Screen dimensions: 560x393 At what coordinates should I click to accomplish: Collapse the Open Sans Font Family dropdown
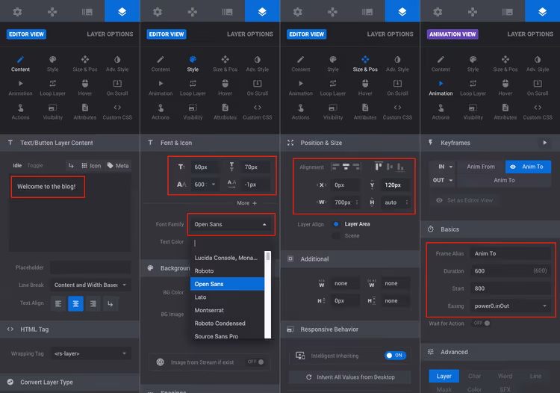tap(231, 224)
